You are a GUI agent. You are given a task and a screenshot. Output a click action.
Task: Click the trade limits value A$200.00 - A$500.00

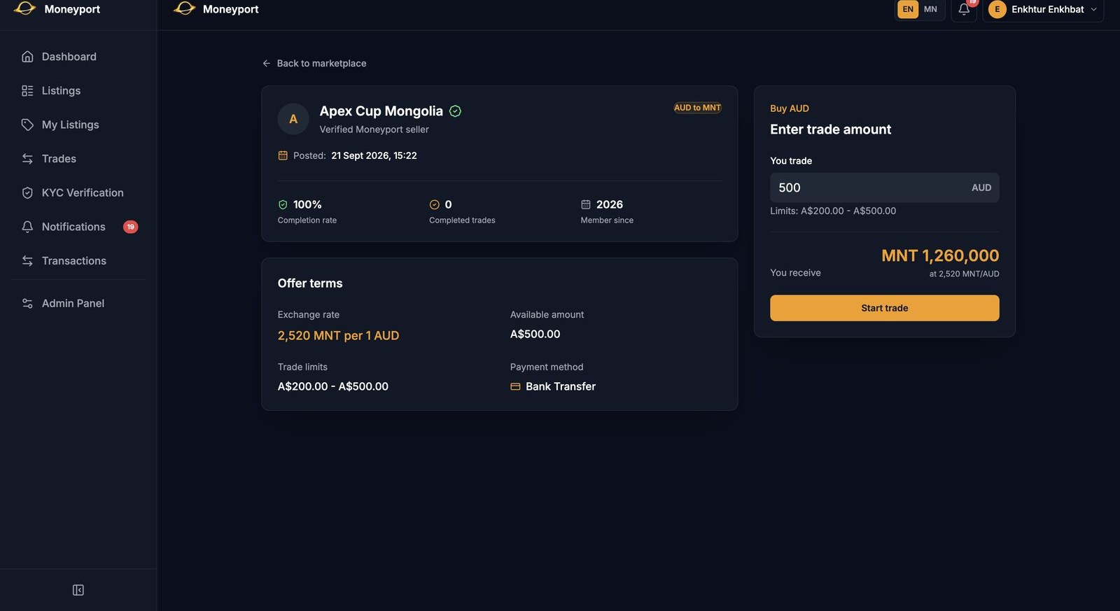[x=333, y=387]
